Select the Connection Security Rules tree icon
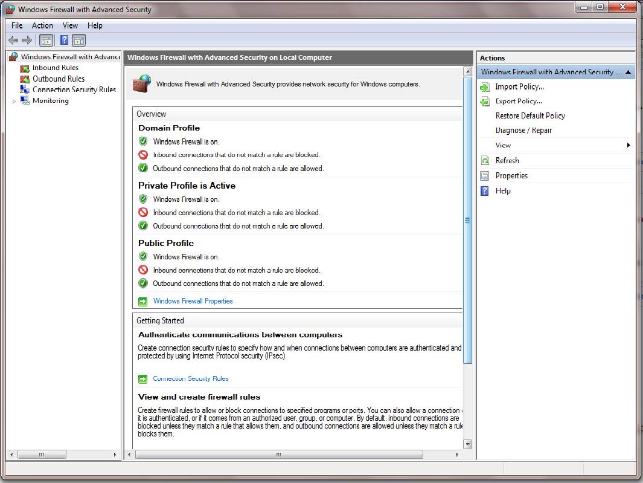This screenshot has width=643, height=483. (x=25, y=89)
